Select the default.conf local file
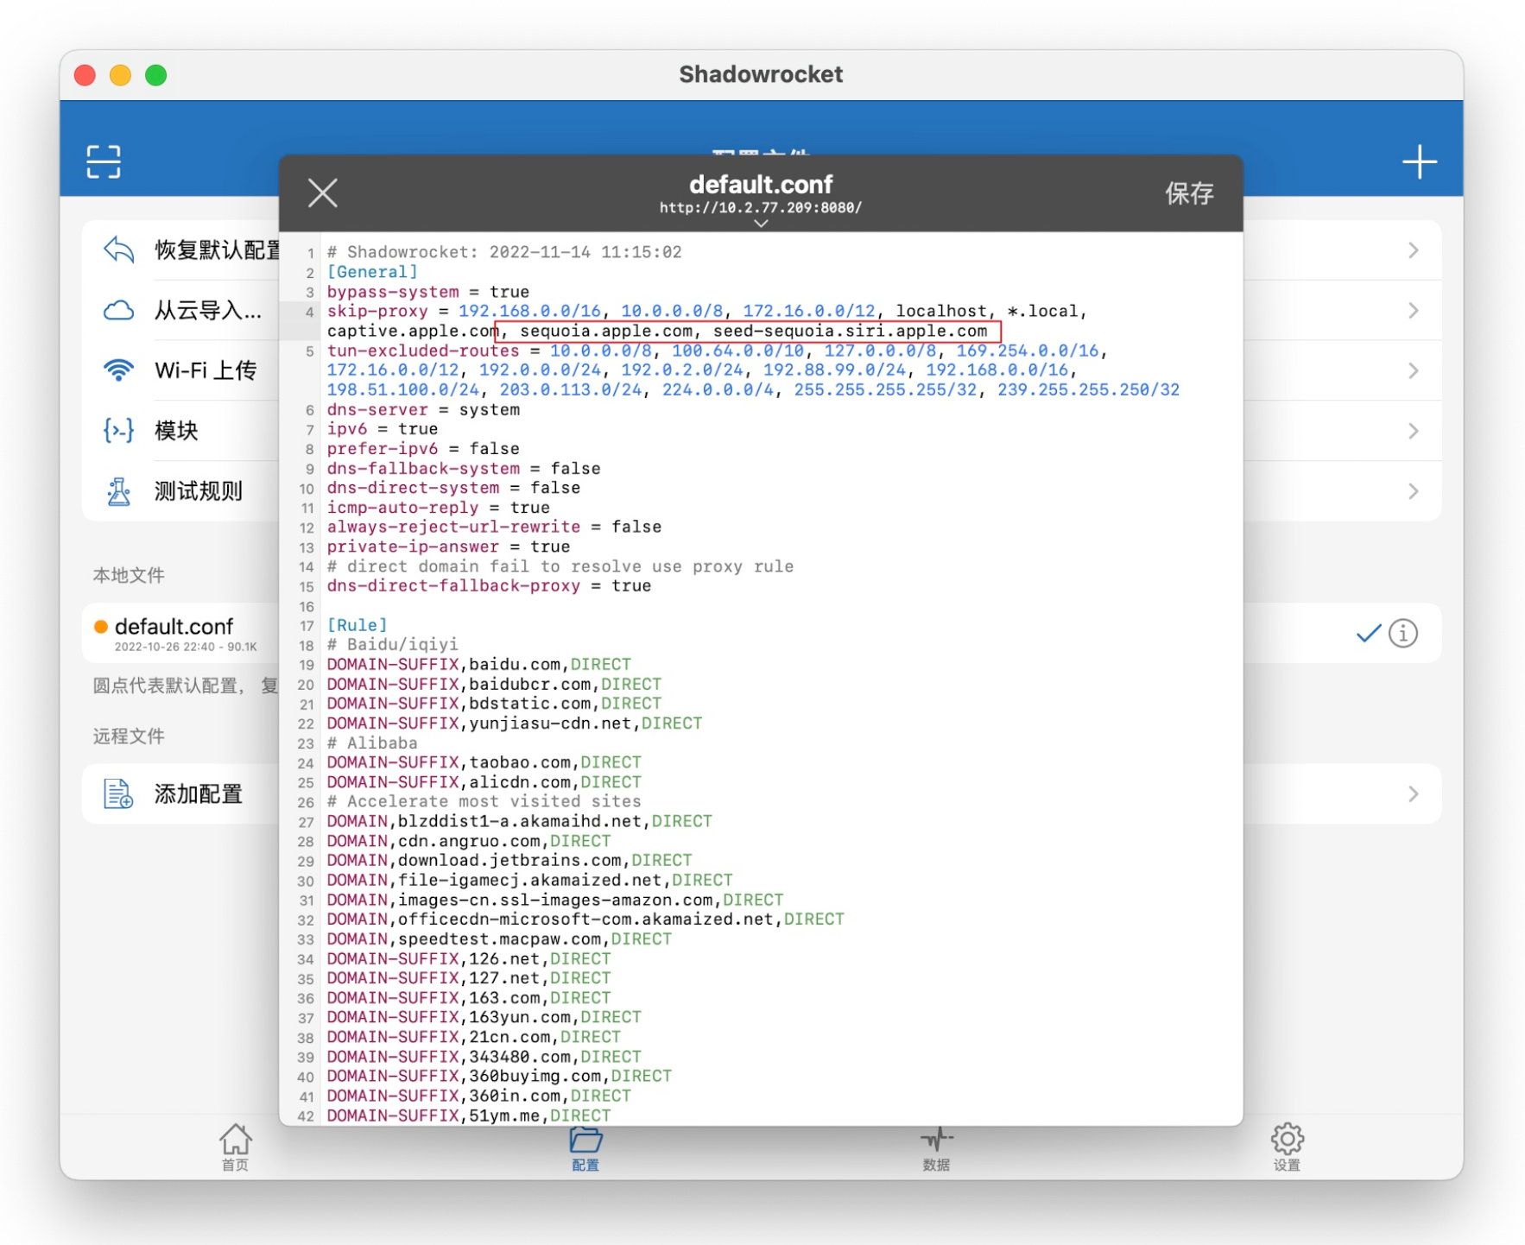1525x1245 pixels. coord(762,633)
